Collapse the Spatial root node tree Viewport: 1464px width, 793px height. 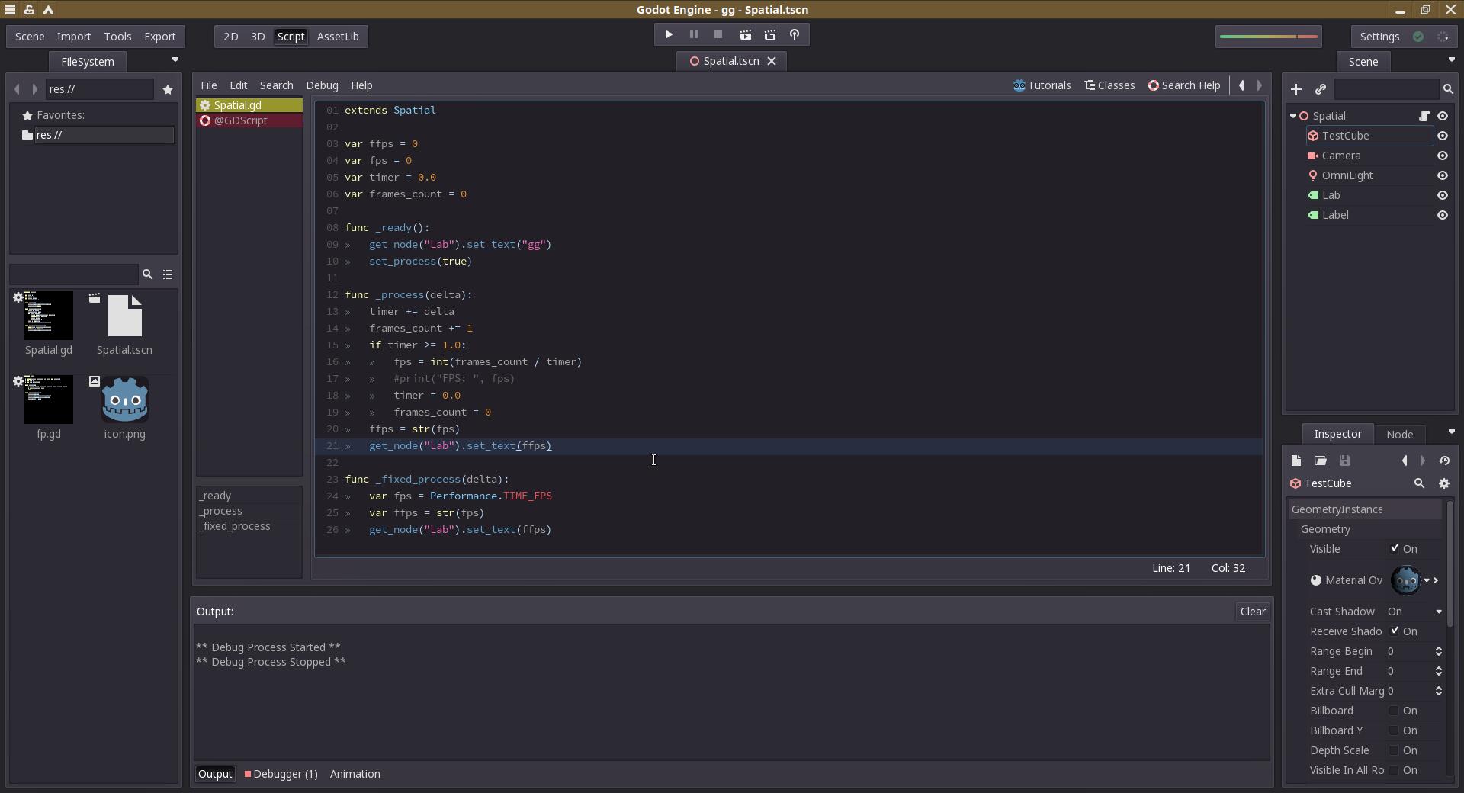pos(1293,116)
